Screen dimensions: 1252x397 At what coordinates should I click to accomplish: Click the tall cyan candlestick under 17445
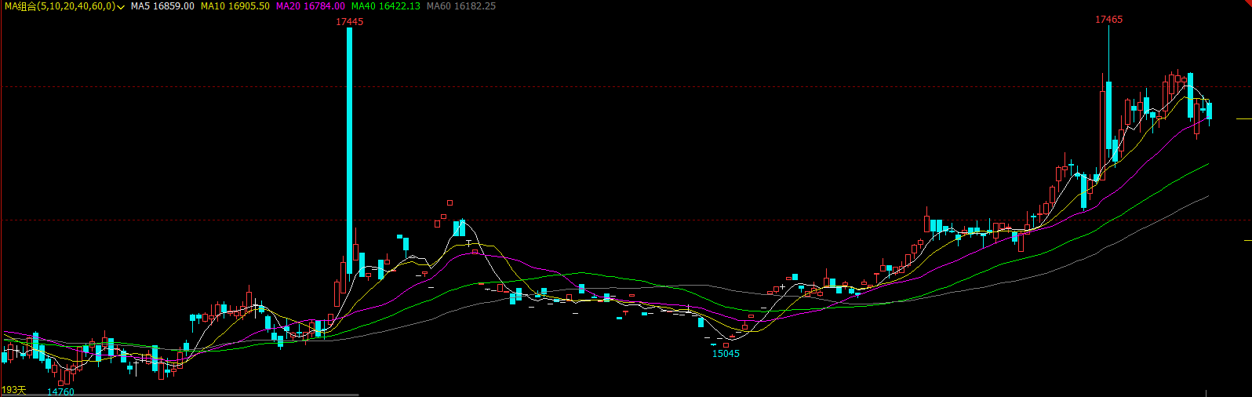pos(349,151)
